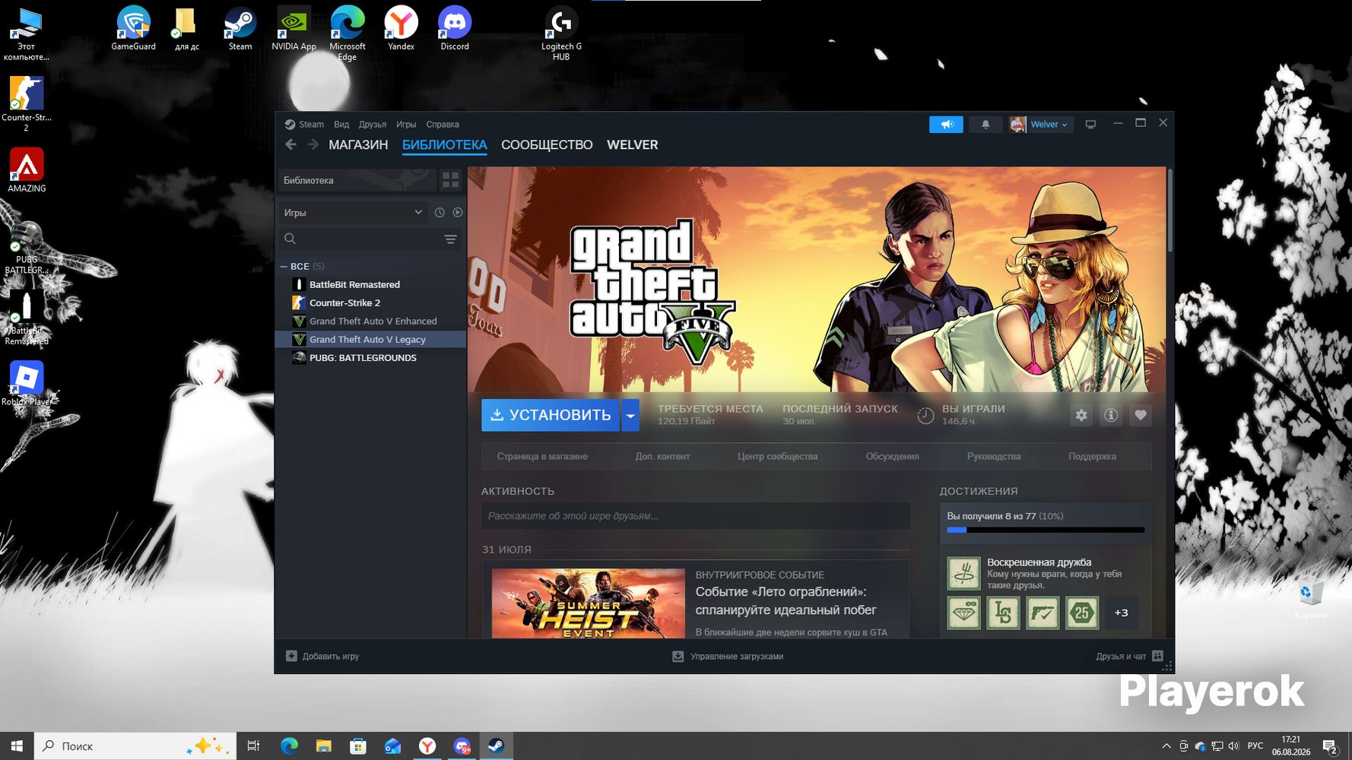This screenshot has width=1352, height=760.
Task: Open File Explorer from taskbar
Action: pos(323,746)
